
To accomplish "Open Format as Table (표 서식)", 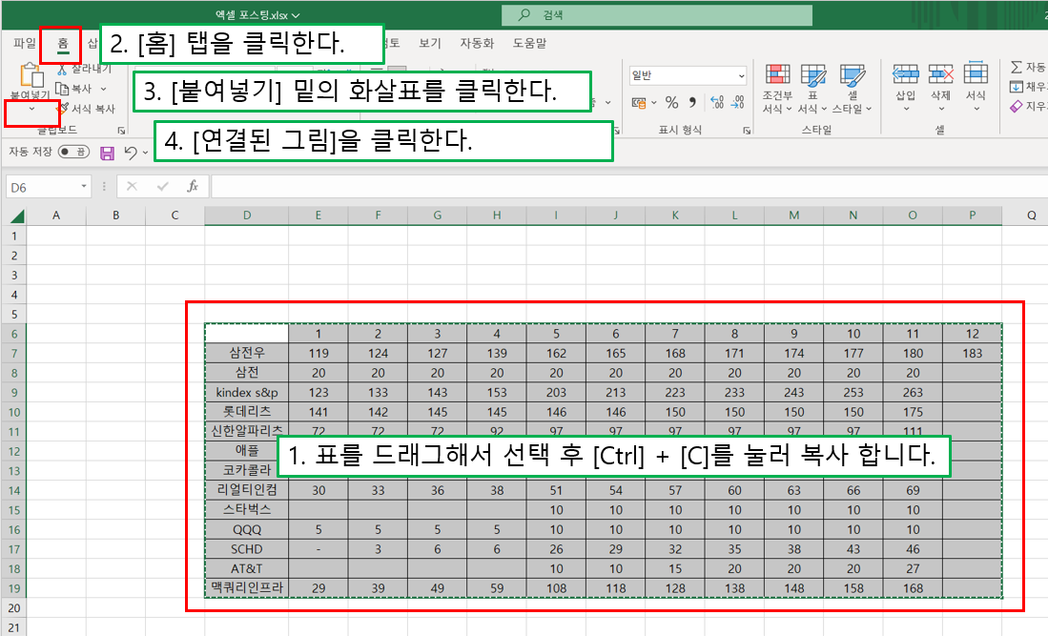I will [x=812, y=90].
